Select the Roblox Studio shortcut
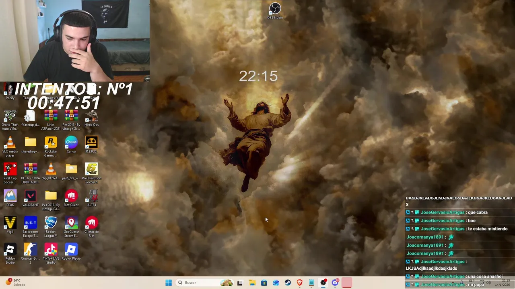Screen dimensions: 515x289 pos(10,254)
